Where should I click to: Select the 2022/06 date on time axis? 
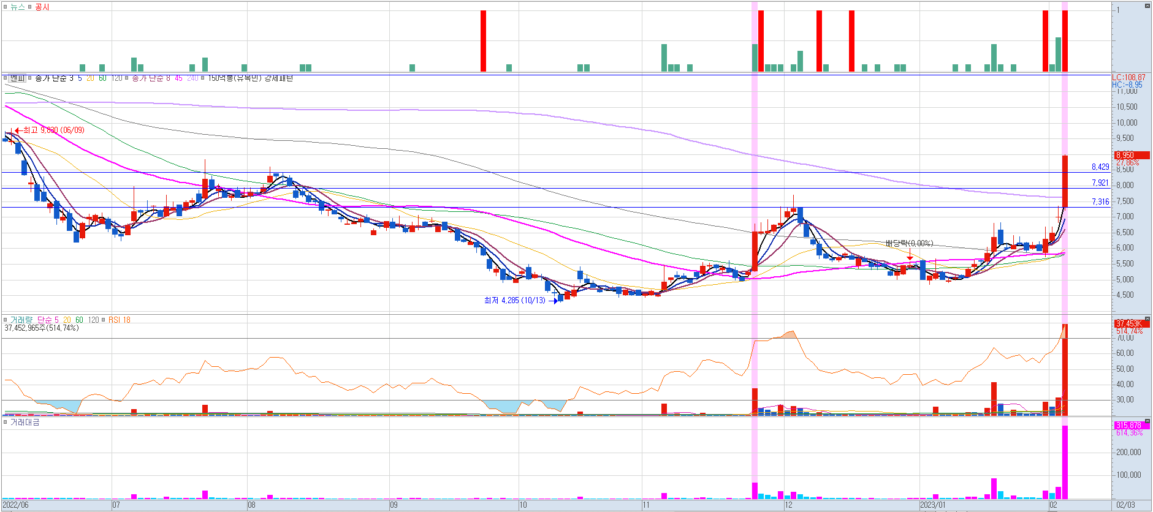tap(15, 505)
